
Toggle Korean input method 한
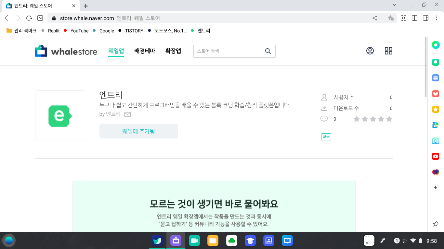tap(405, 241)
